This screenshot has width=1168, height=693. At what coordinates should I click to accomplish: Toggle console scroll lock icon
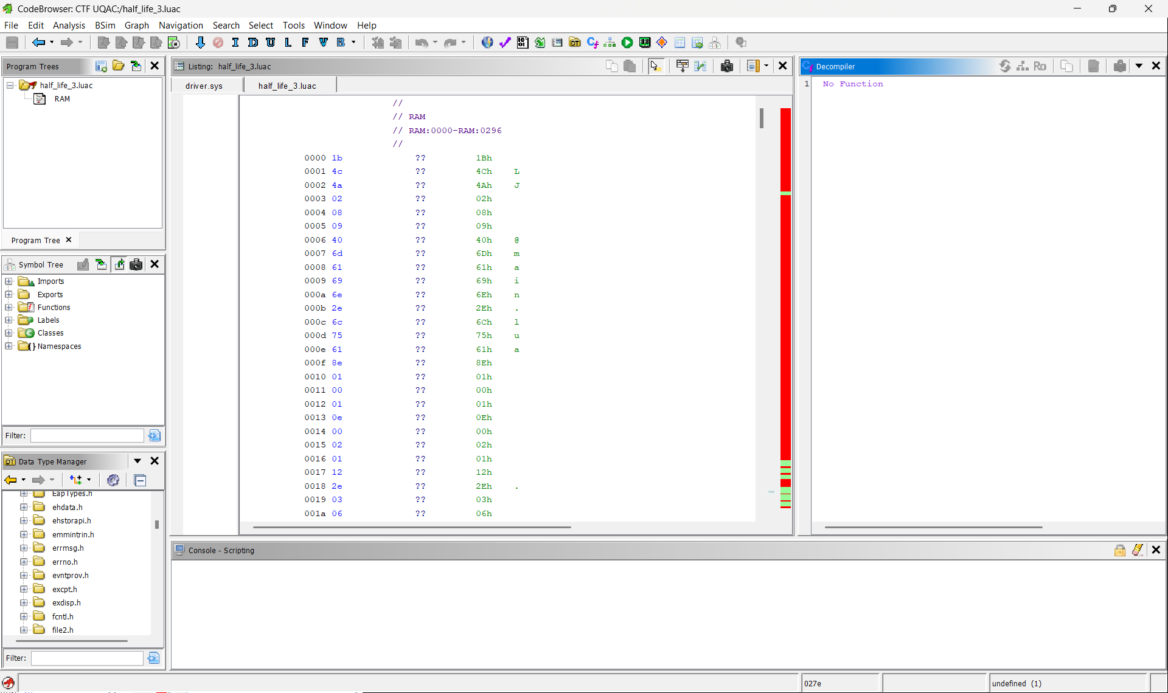(1120, 550)
